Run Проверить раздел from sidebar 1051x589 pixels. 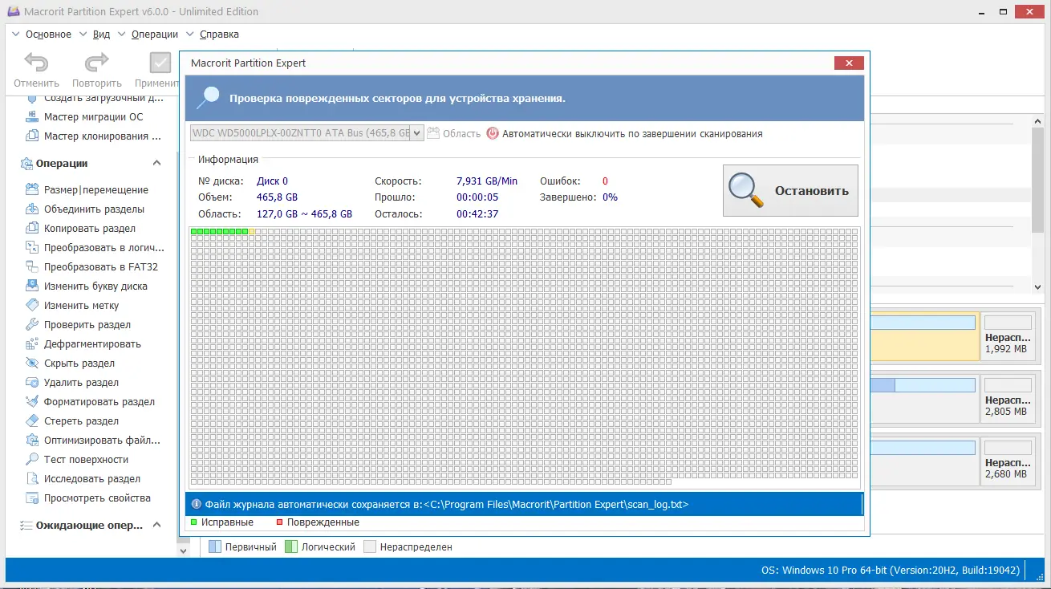(79, 325)
